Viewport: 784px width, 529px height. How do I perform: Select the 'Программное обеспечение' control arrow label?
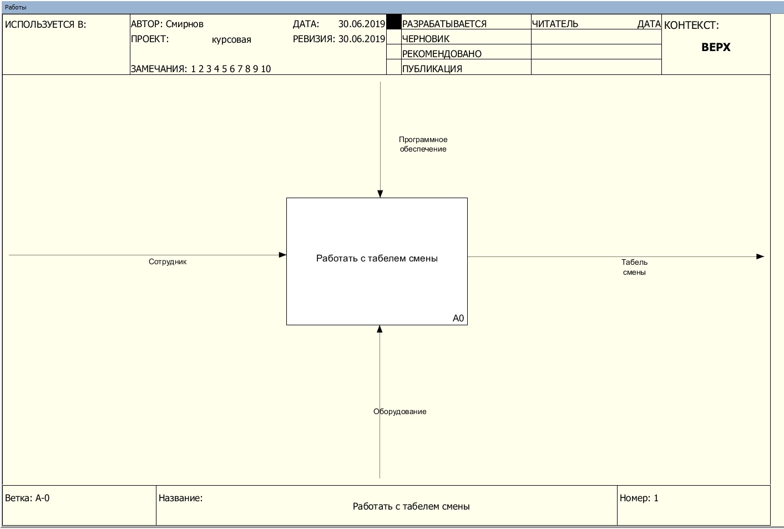tap(423, 144)
